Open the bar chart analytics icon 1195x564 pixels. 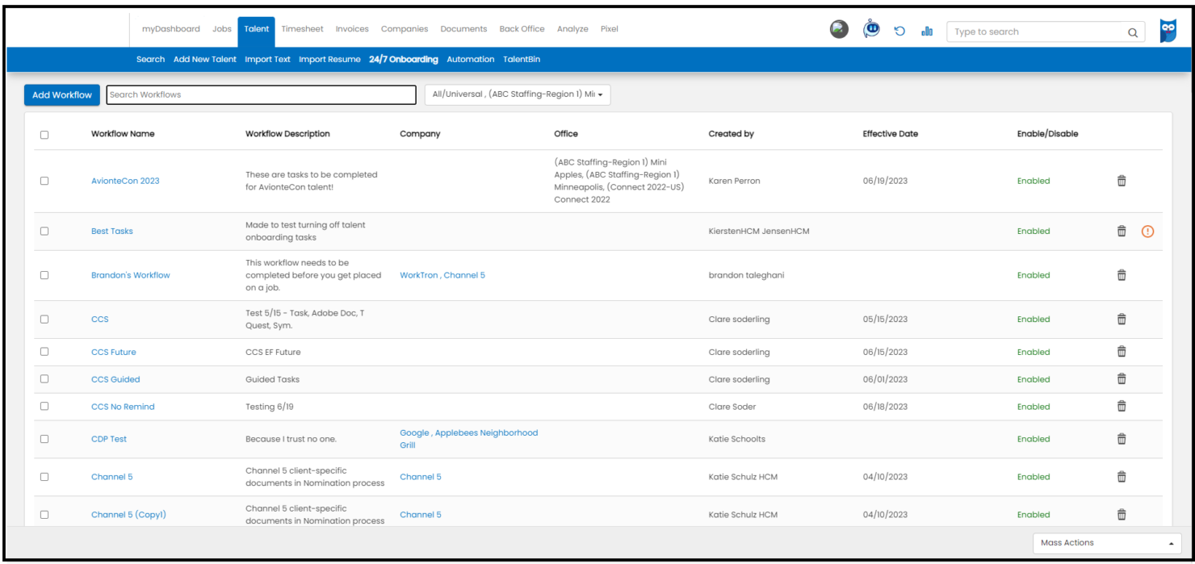tap(925, 31)
